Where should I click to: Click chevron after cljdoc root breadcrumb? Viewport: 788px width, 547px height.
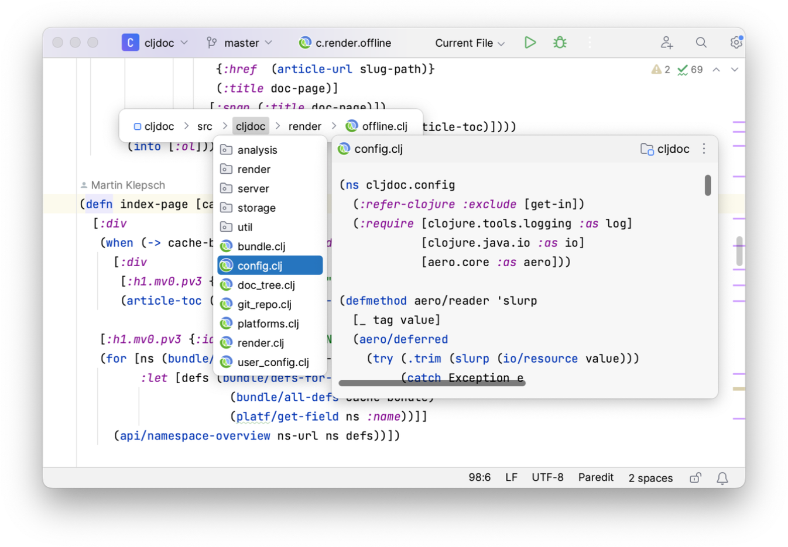pyautogui.click(x=186, y=126)
